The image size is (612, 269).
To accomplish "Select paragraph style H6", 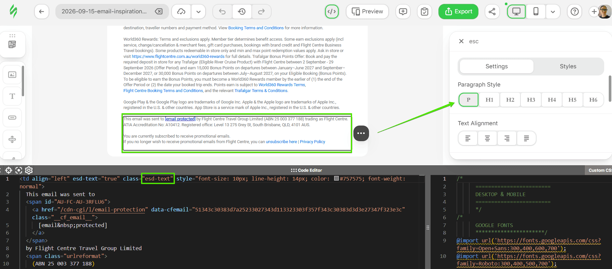I will (593, 100).
